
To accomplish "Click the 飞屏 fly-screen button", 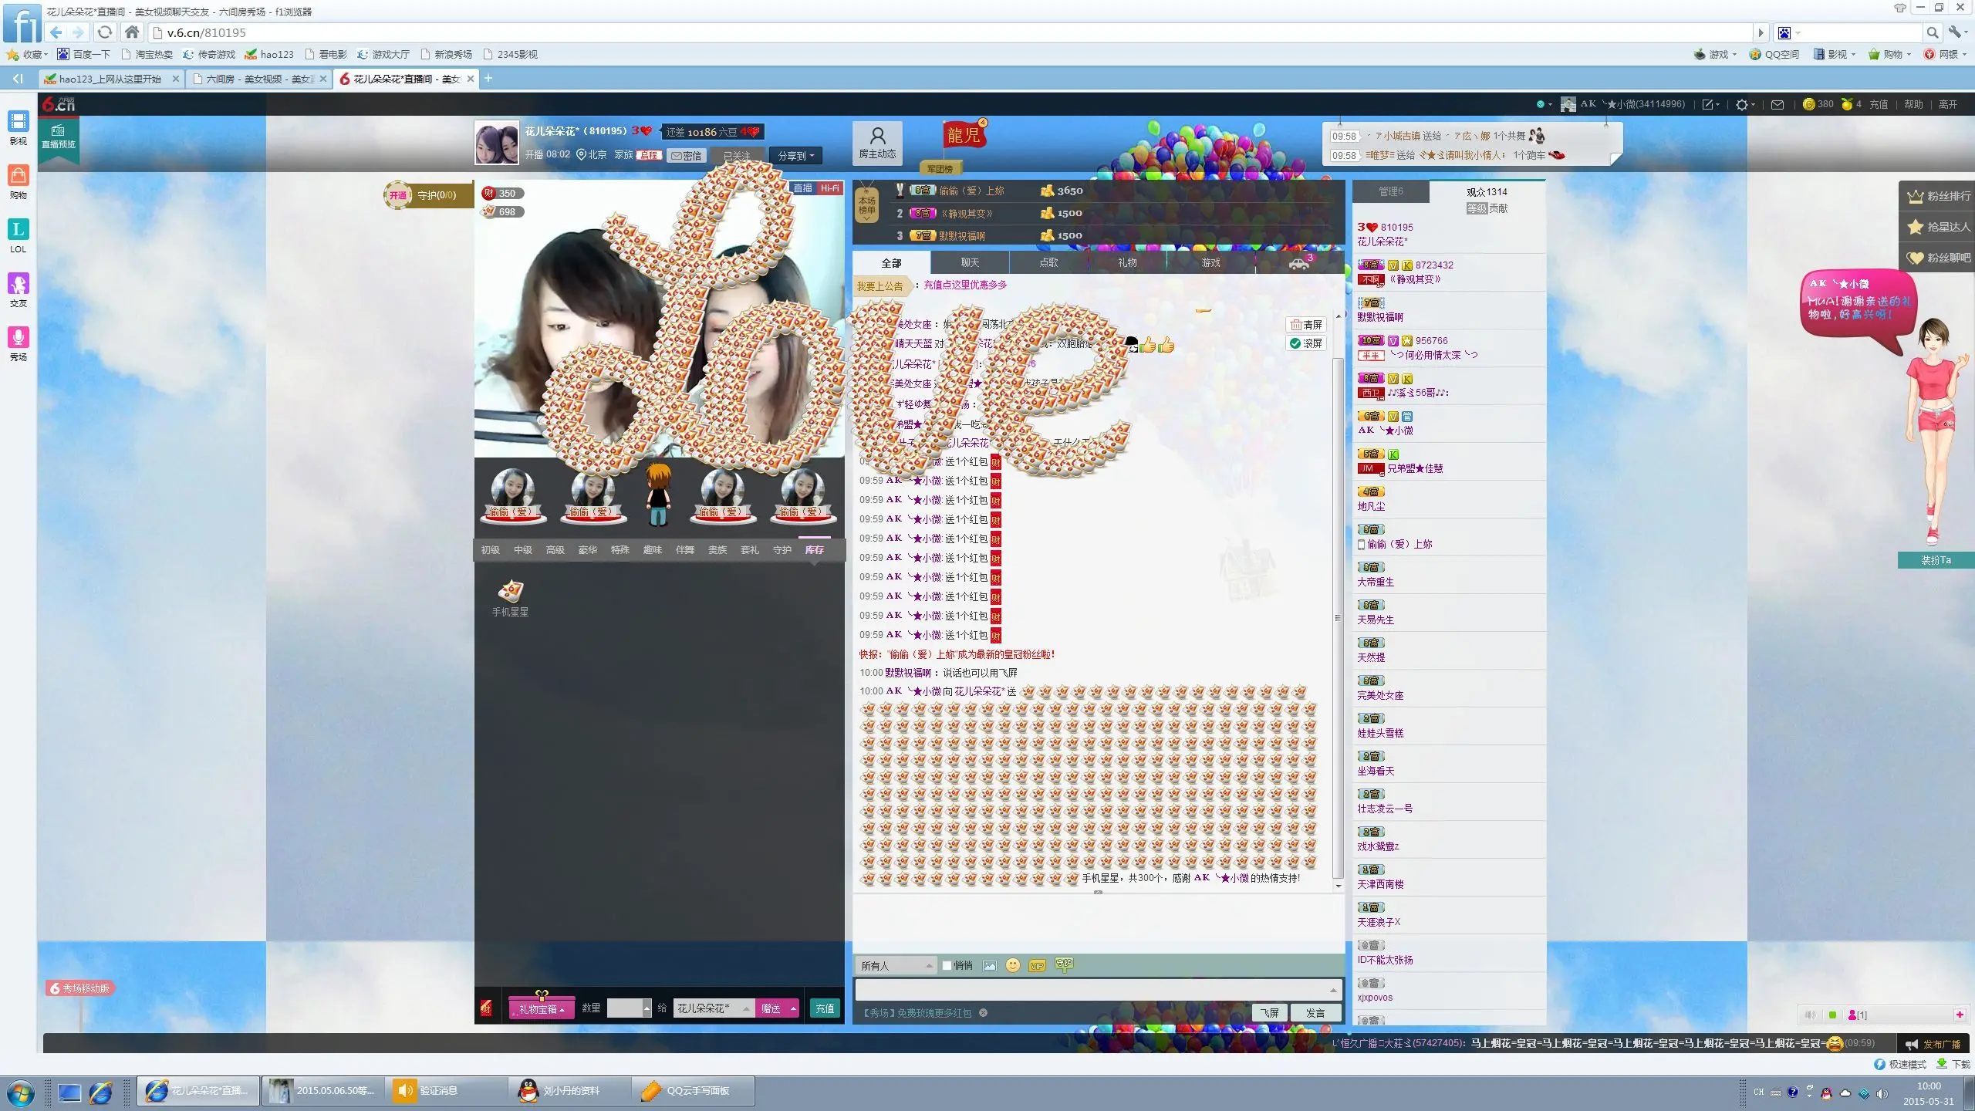I will (x=1269, y=1013).
